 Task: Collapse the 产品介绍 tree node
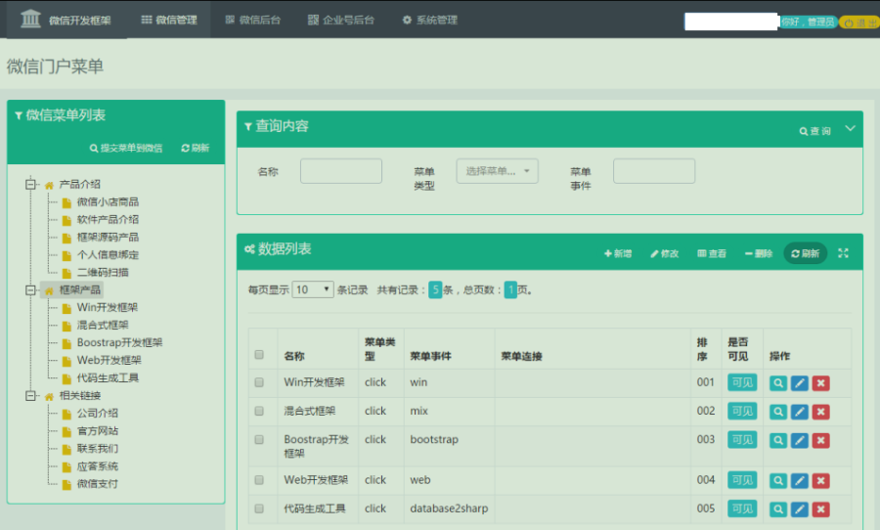(30, 184)
